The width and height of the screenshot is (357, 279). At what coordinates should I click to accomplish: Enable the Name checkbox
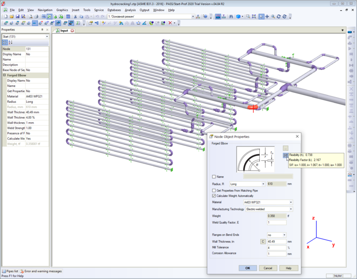click(214, 177)
